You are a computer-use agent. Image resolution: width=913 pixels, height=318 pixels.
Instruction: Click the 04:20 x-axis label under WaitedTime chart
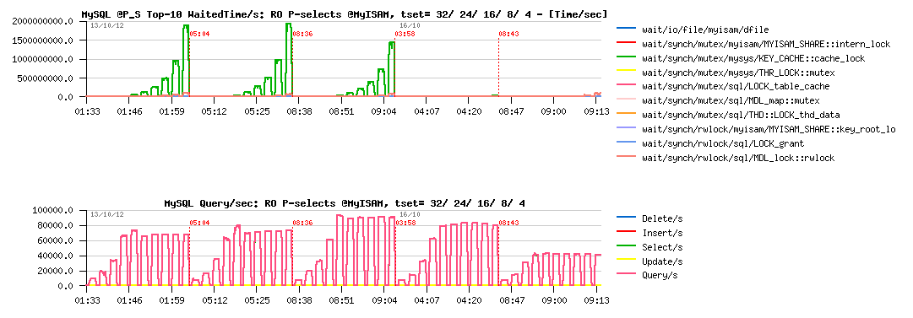click(x=470, y=111)
